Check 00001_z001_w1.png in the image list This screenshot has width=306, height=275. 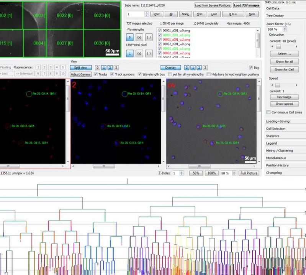(x=160, y=35)
